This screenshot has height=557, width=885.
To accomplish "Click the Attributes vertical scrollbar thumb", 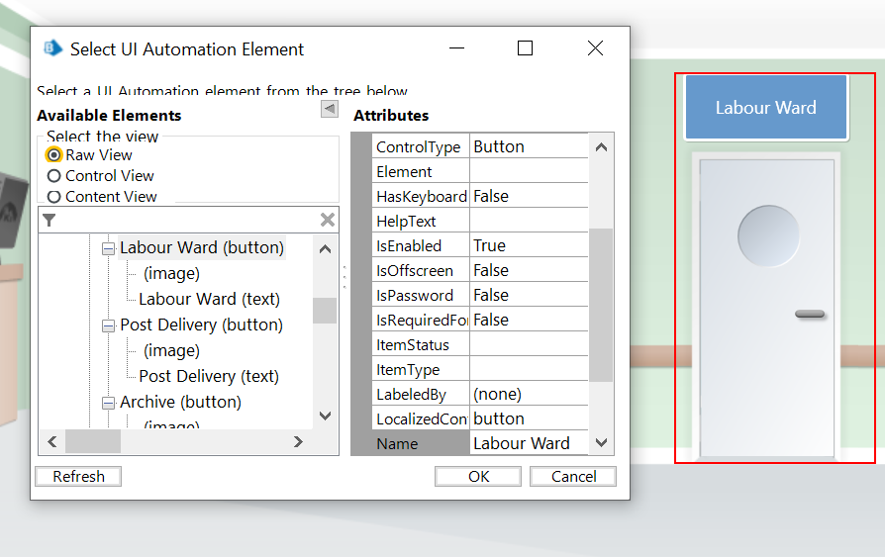I will click(x=601, y=305).
